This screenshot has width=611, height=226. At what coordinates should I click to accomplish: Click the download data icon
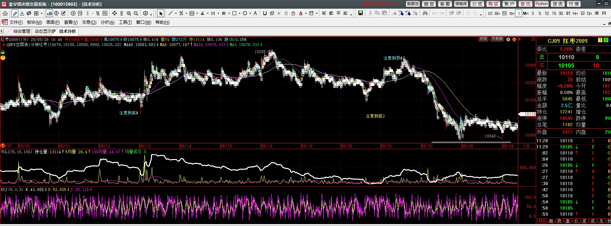(x=22, y=13)
